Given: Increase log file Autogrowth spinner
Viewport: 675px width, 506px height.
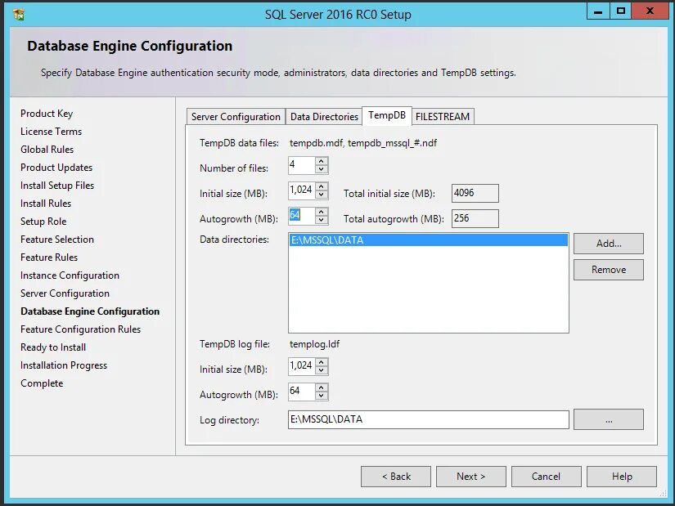Looking at the screenshot, I should (322, 387).
